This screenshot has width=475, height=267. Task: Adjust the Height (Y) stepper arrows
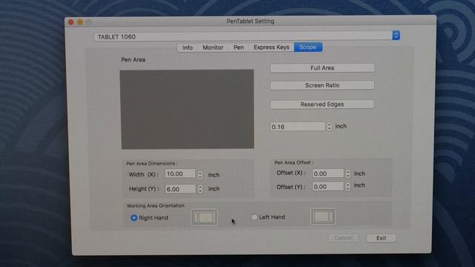(x=200, y=189)
